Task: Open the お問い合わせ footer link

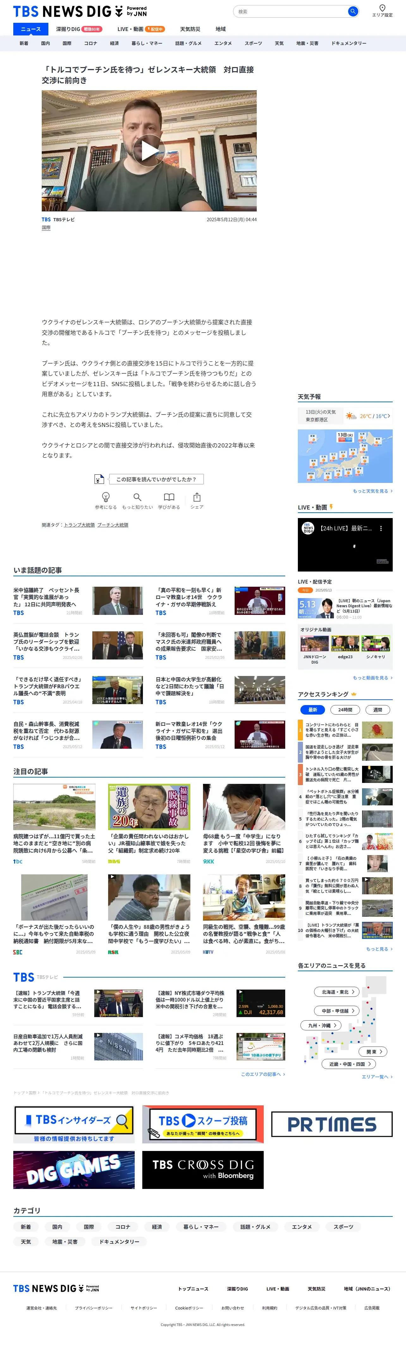Action: click(x=232, y=1308)
